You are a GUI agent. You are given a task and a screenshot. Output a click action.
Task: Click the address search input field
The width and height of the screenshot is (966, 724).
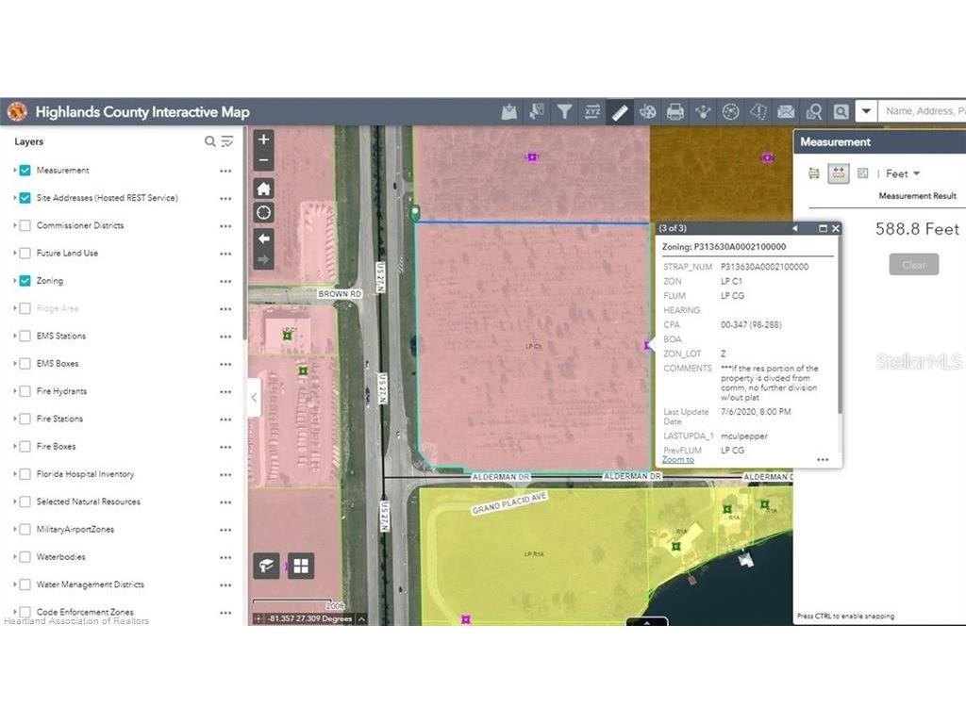coord(922,111)
